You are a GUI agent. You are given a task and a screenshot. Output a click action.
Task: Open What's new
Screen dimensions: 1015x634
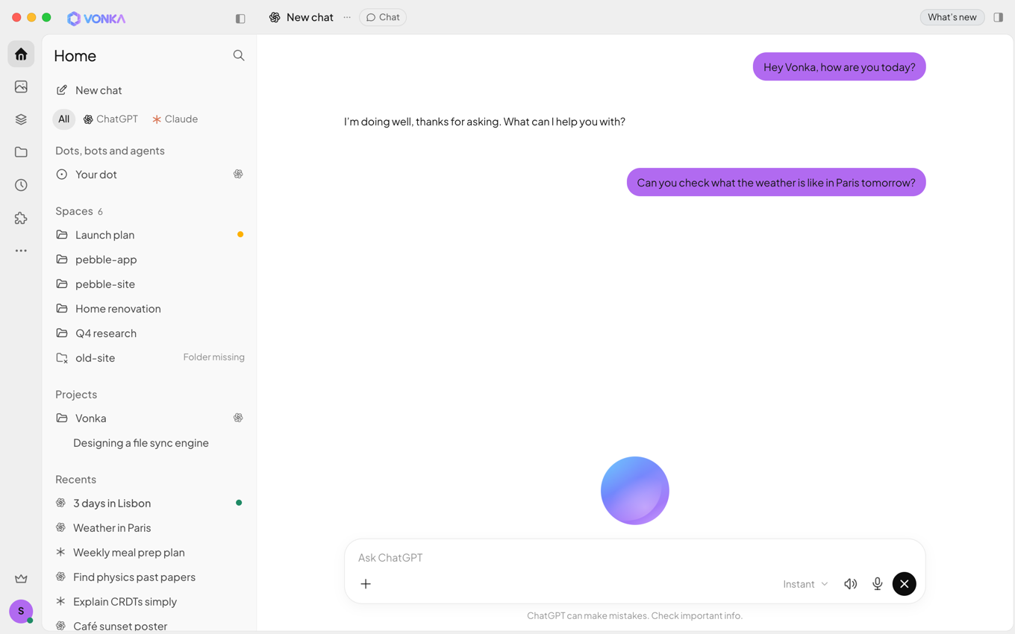(952, 17)
